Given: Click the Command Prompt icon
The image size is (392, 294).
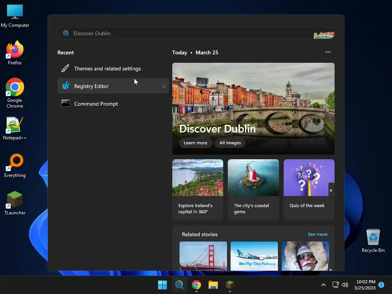Looking at the screenshot, I should (65, 103).
